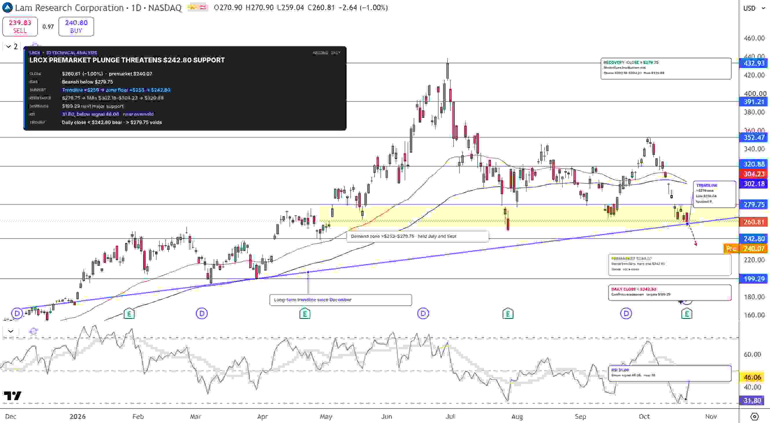The image size is (770, 423).
Task: Select the 432.93 price line label
Action: point(753,63)
